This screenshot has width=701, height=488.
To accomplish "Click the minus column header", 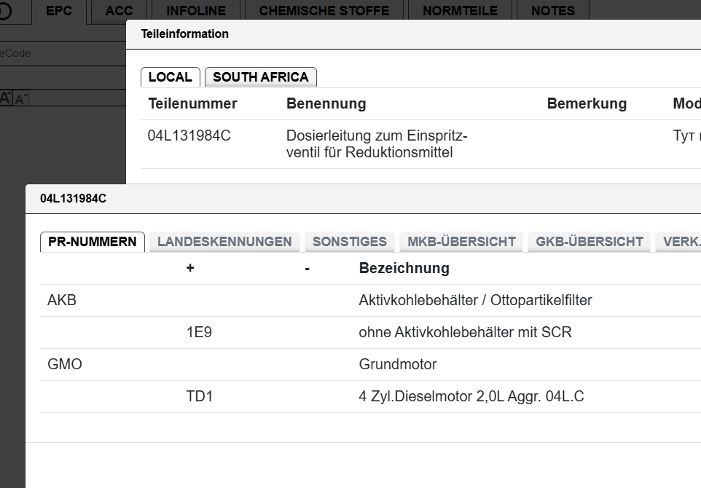I will 307,269.
